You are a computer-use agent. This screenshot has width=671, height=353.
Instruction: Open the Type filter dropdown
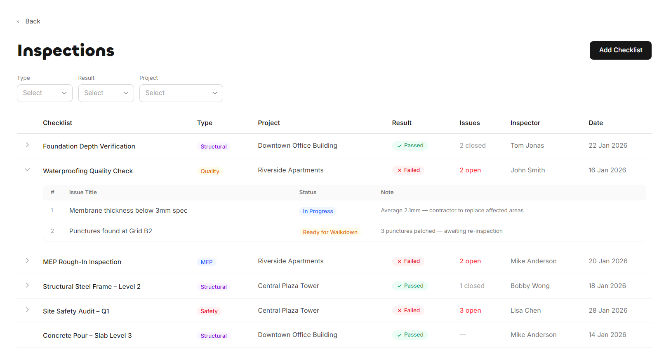tap(45, 93)
